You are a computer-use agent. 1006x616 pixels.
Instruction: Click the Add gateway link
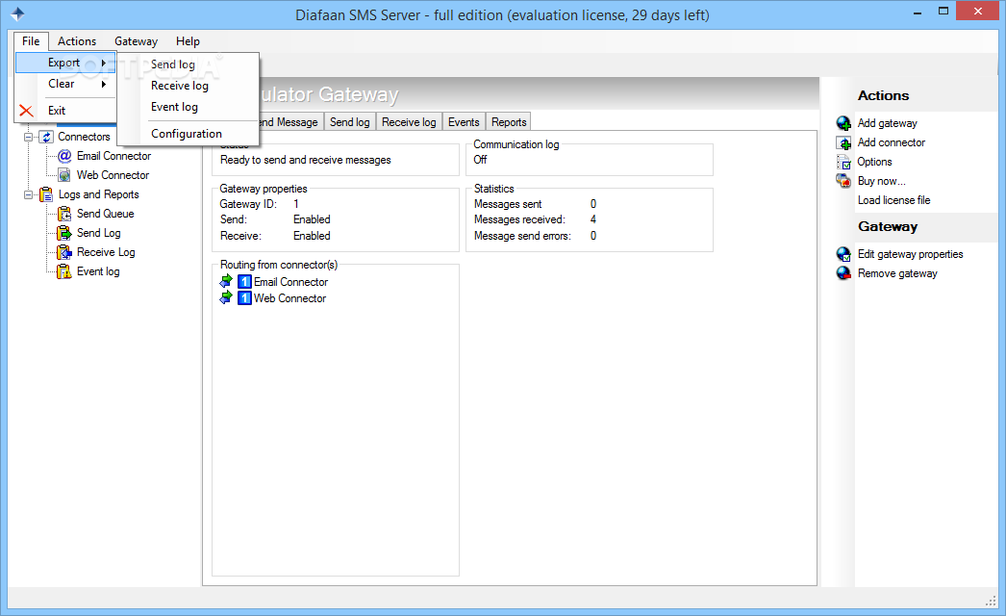click(x=888, y=123)
